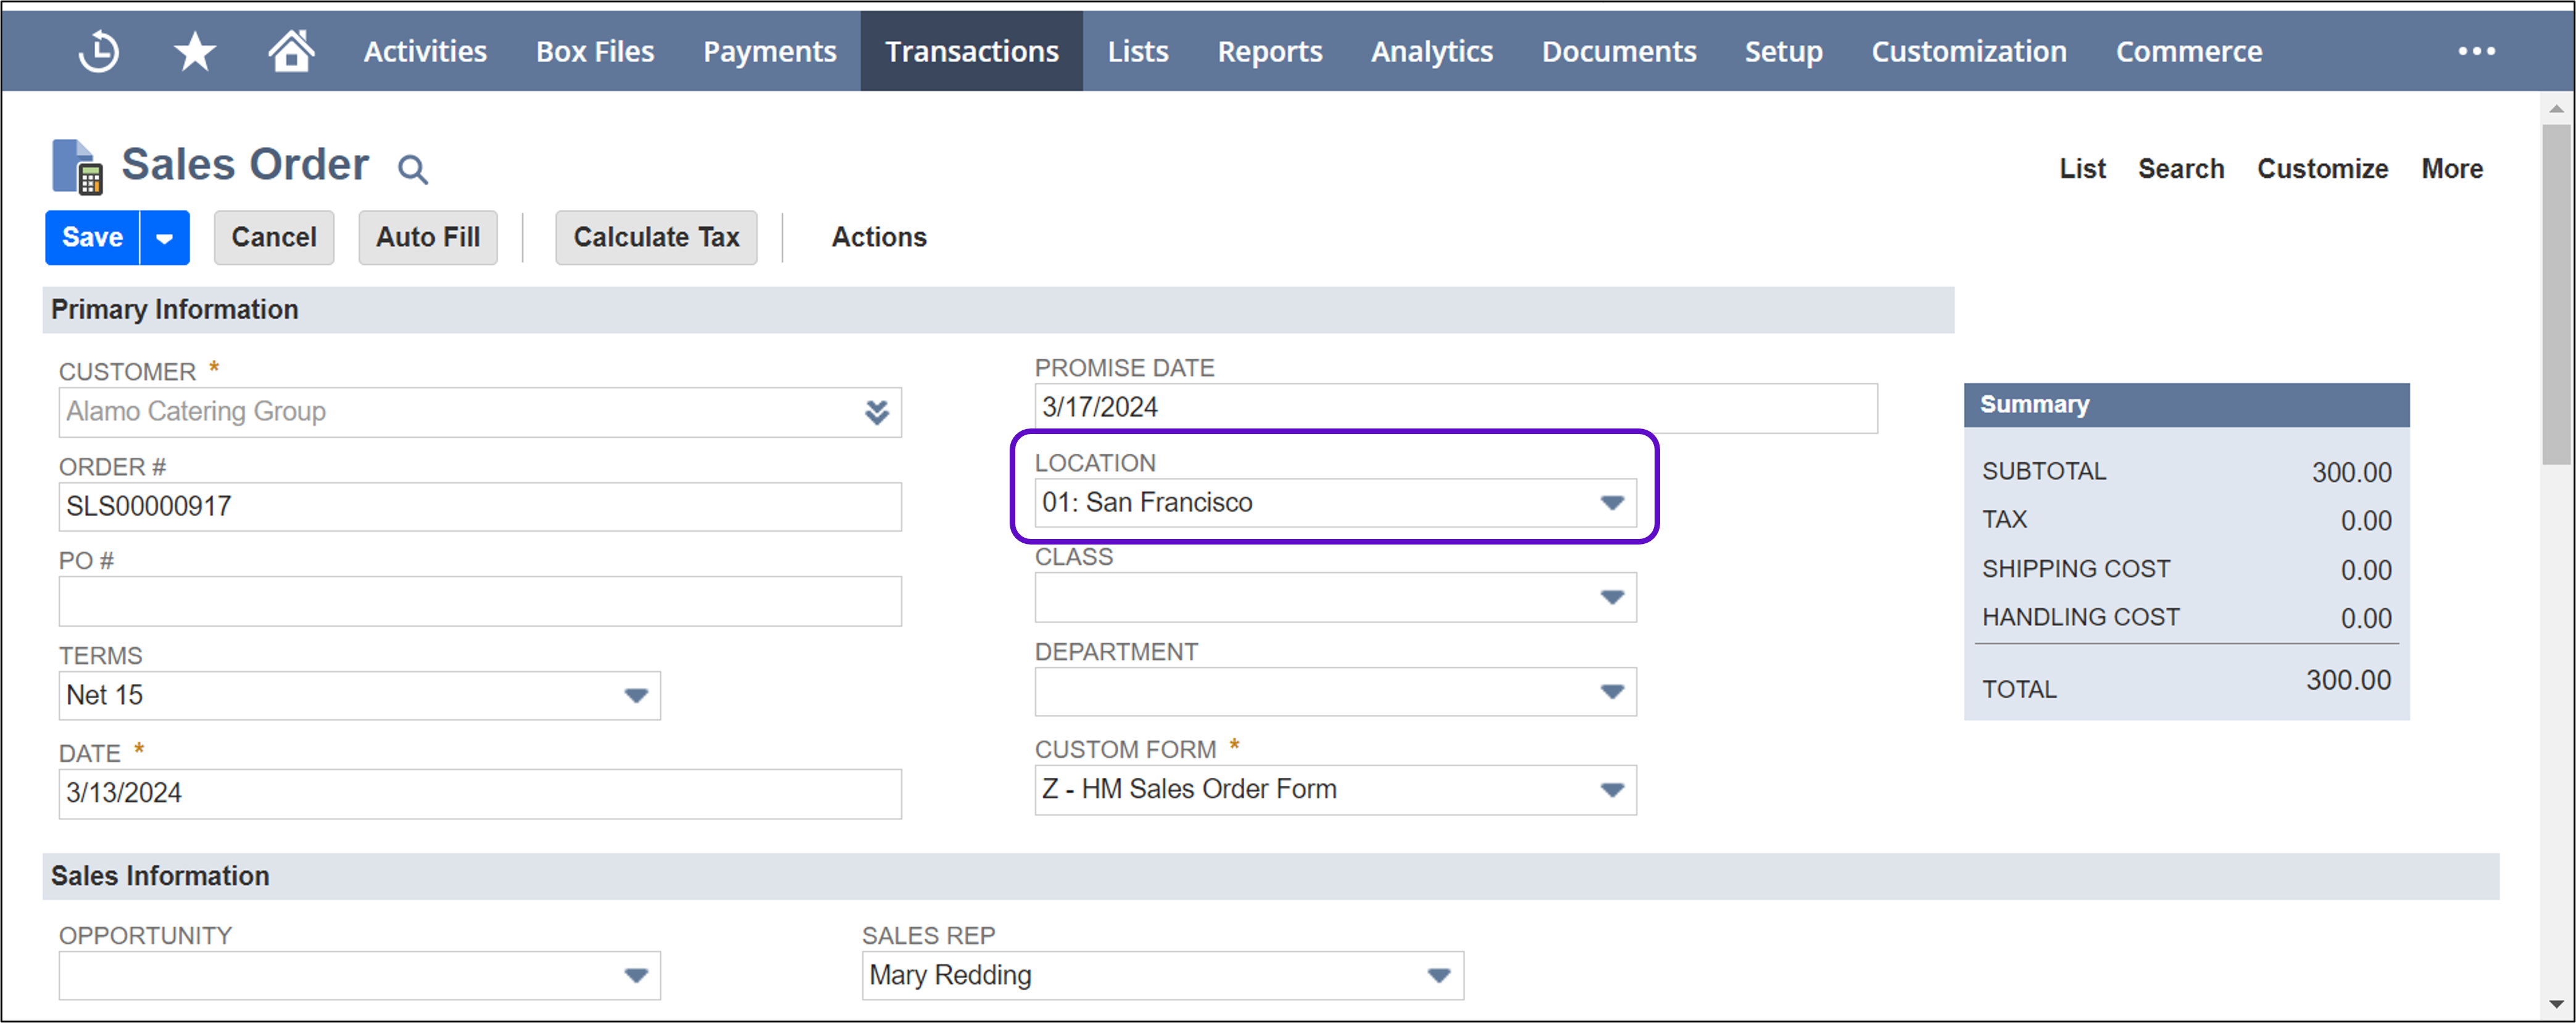Click the scrollbar down arrow
Screen dimensions: 2576x1023
[x=2556, y=1003]
